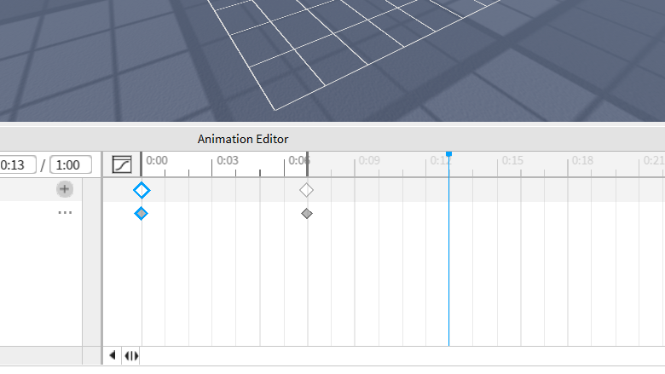Select the summary keyframe at 0:00
The image size is (665, 374).
[142, 190]
